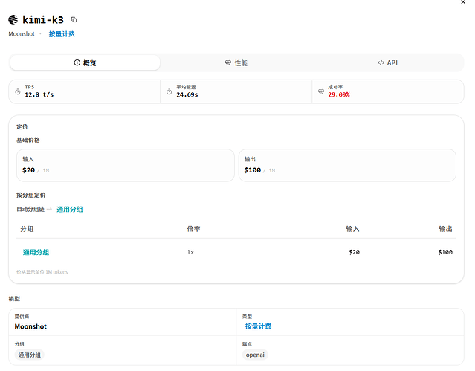Click the API tab code icon

(381, 62)
